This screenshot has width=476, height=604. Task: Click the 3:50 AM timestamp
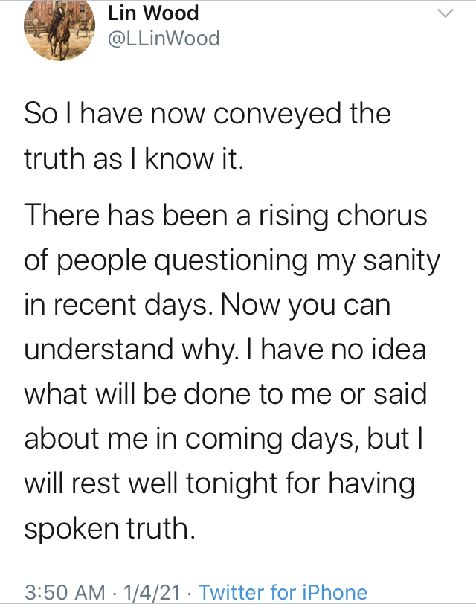(65, 592)
